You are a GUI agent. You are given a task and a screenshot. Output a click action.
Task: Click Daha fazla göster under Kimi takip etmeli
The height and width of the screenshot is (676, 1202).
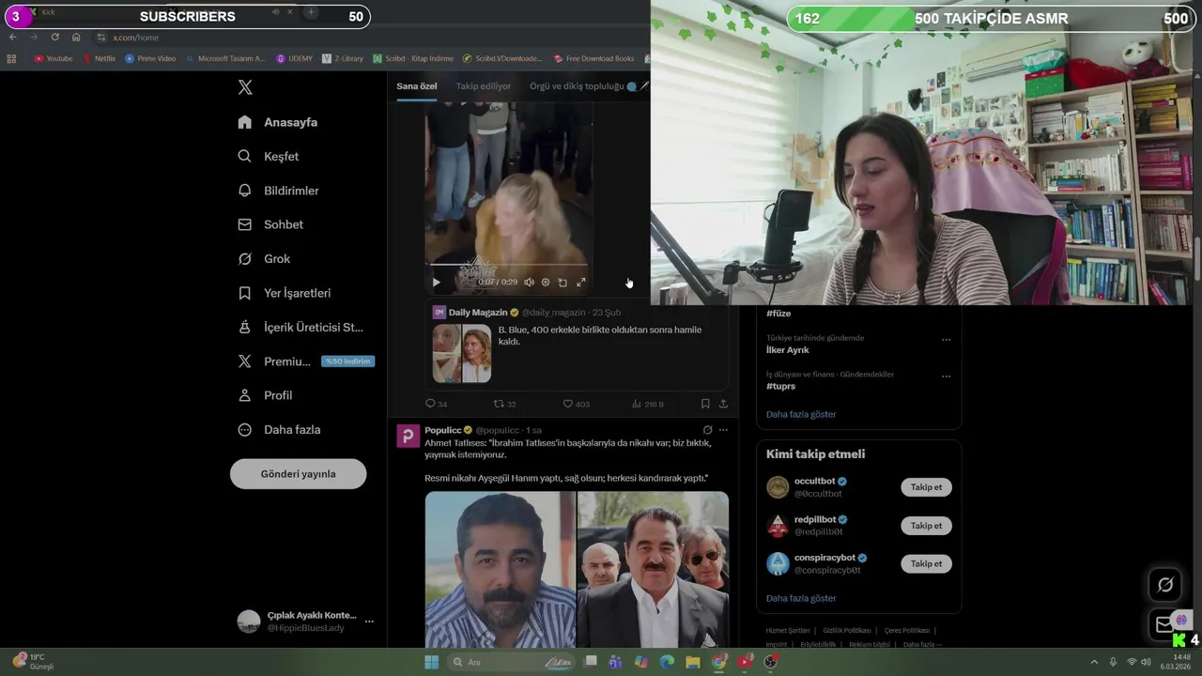point(801,598)
